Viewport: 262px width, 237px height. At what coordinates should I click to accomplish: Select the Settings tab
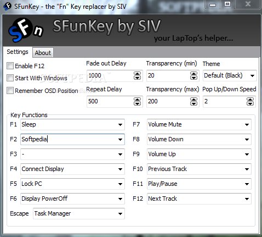[x=18, y=52]
